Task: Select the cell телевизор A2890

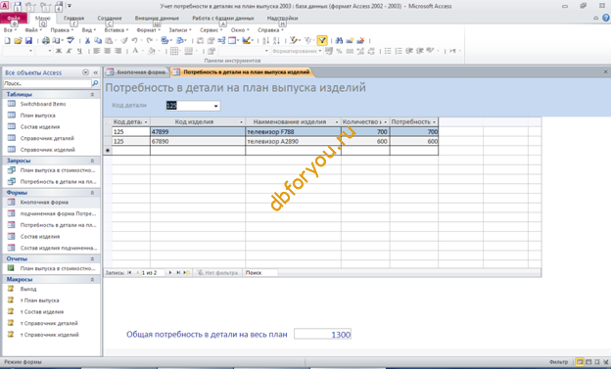Action: click(x=293, y=142)
